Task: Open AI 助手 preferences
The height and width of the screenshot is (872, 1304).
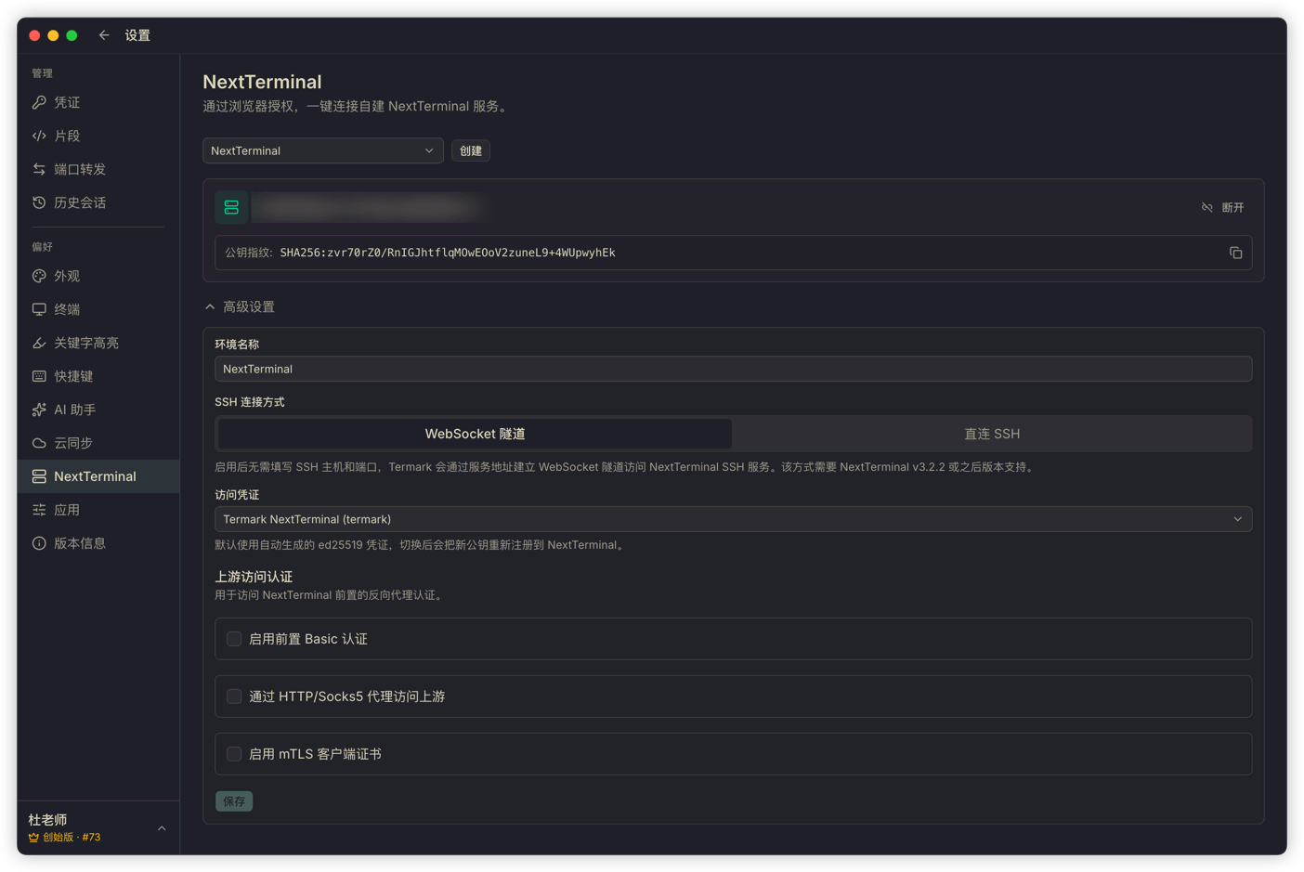Action: click(x=98, y=410)
